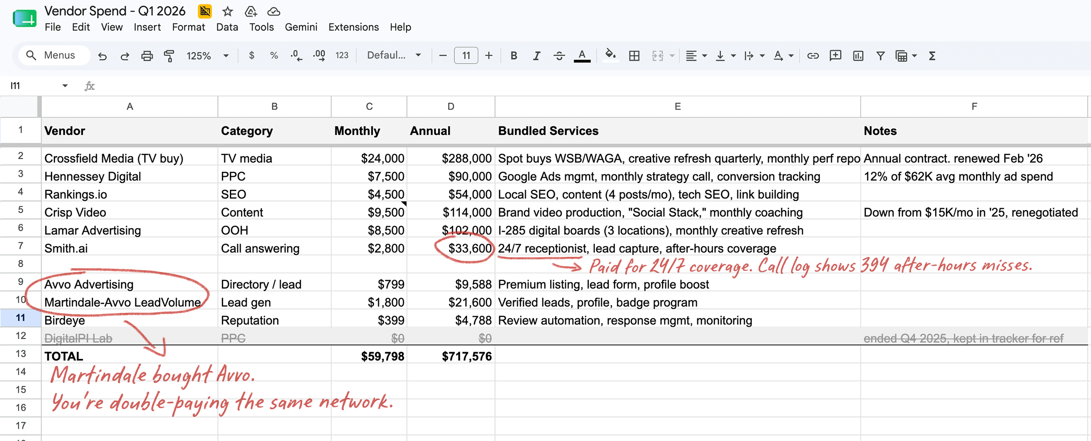The width and height of the screenshot is (1091, 441).
Task: Open the Data menu
Action: 227,27
